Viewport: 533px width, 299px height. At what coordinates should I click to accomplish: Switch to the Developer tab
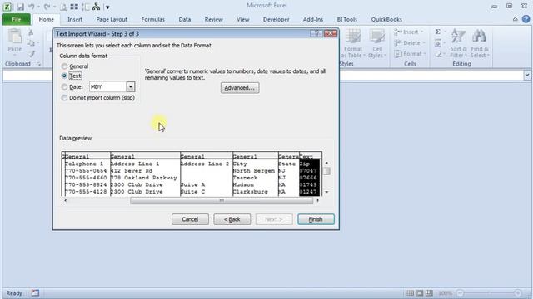tap(276, 19)
